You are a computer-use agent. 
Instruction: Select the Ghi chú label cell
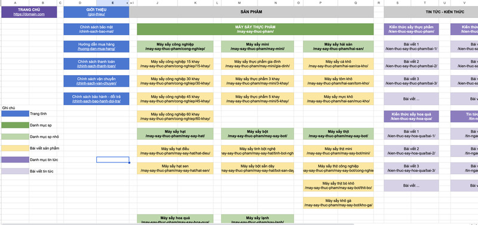coord(16,108)
